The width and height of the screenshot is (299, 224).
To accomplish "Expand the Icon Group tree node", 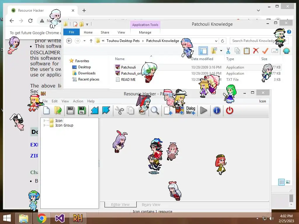I will 44,125.
